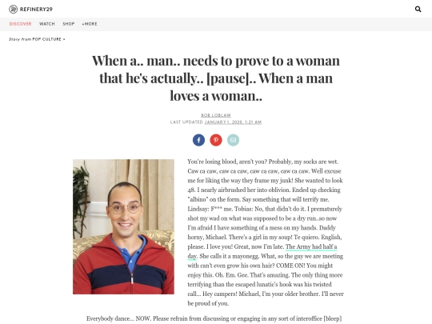Image resolution: width=432 pixels, height=324 pixels.
Task: Click the 'Last Updated' label
Action: click(x=186, y=122)
